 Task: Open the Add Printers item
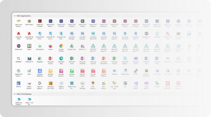29,21
